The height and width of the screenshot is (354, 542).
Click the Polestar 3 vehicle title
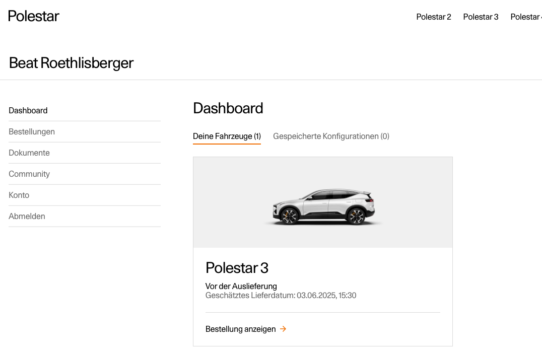tap(237, 268)
